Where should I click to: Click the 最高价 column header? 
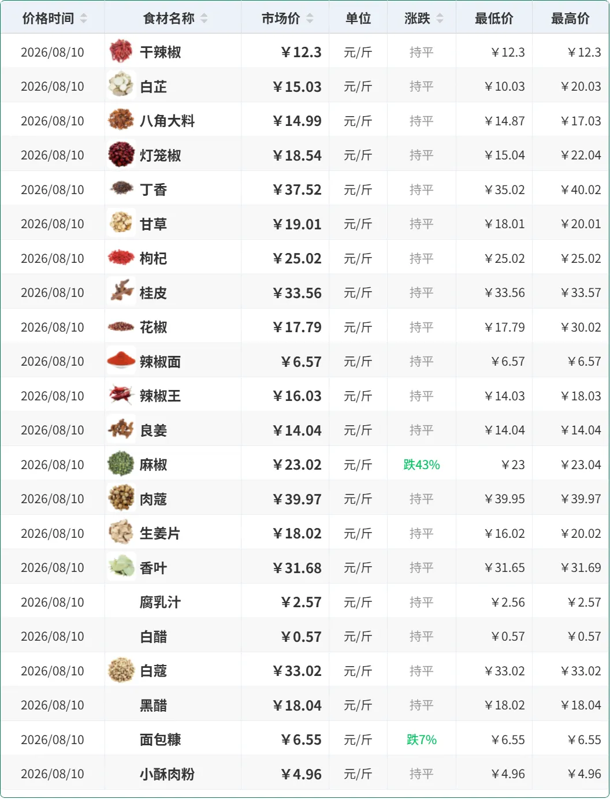pos(570,18)
